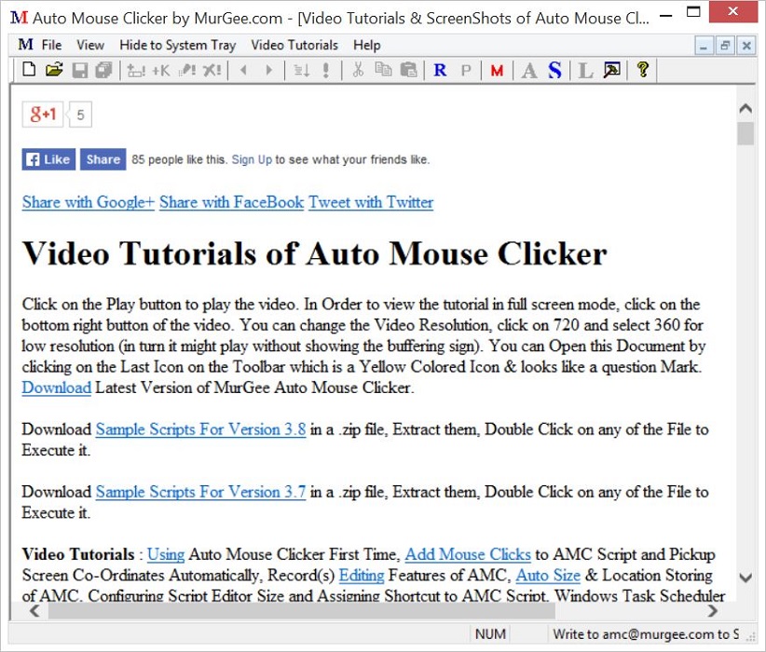Click the blue S toolbar icon

[x=554, y=71]
